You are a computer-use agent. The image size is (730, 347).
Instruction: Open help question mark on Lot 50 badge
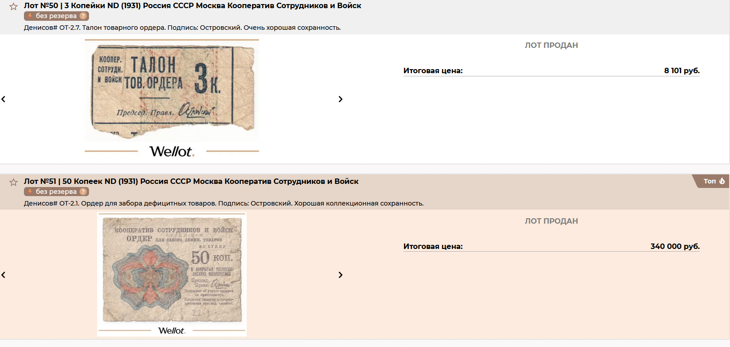[83, 16]
